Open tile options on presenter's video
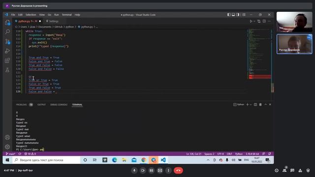The image size is (315, 177). pos(309,37)
